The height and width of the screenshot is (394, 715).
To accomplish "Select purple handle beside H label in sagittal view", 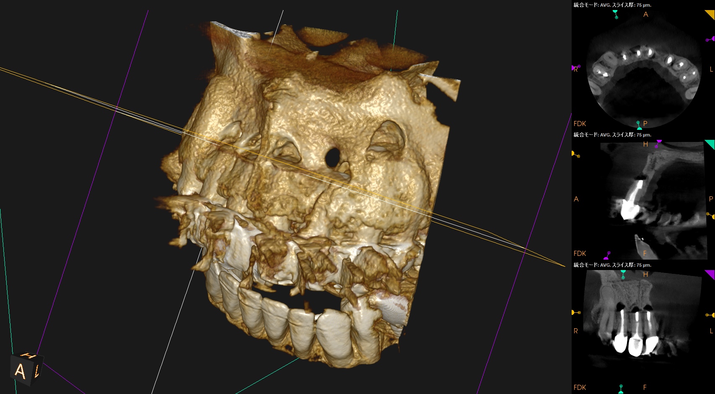I will [658, 144].
